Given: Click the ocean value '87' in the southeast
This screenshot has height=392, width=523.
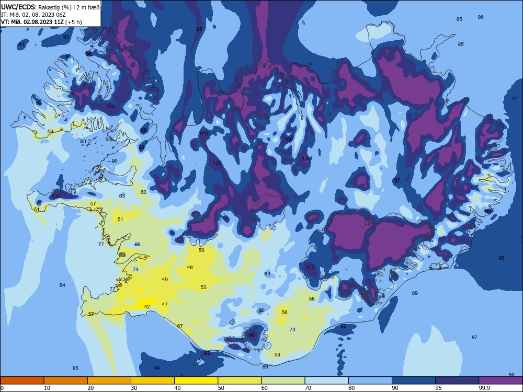Looking at the screenshot, I should (474, 337).
